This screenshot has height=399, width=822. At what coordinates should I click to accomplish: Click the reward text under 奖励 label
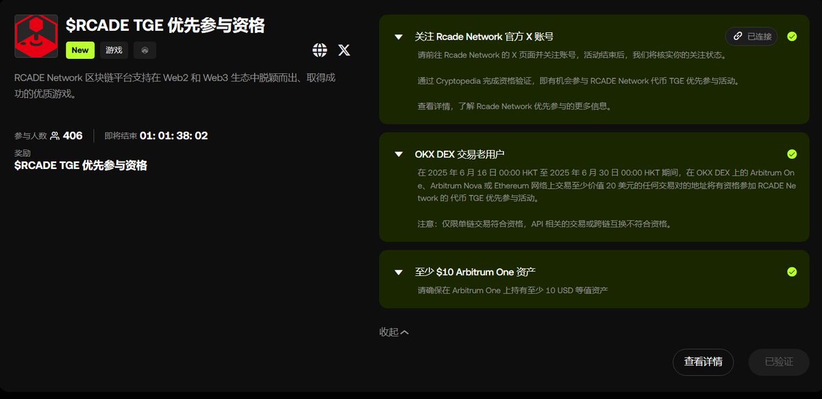[81, 166]
